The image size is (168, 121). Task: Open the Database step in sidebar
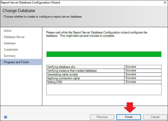click(10, 43)
